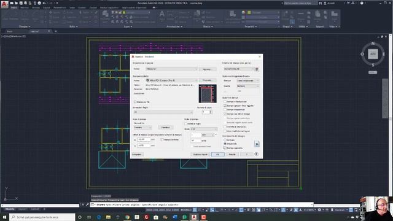Click the Aggiungi button for page setup
Viewport: 393px width, 221px height.
(208, 69)
